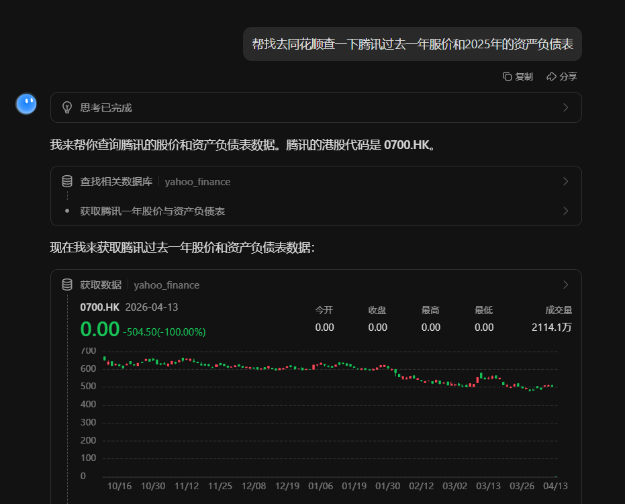The width and height of the screenshot is (625, 504).
Task: Expand the 思考已完成 chevron arrow
Action: 566,107
